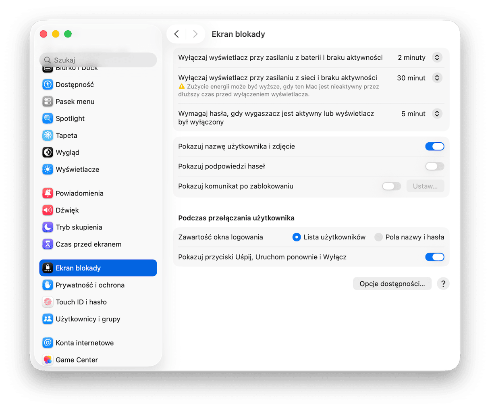Click the Game Center icon
Image resolution: width=490 pixels, height=410 pixels.
(48, 360)
